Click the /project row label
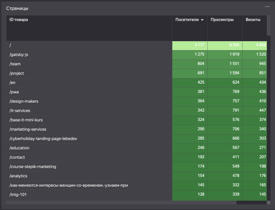Screen dimensions: 275x210 pyautogui.click(x=17, y=73)
